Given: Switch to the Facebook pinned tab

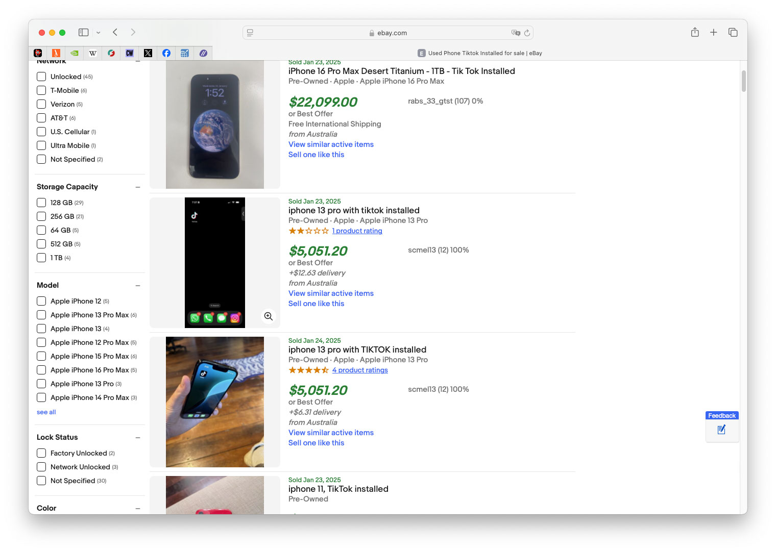Looking at the screenshot, I should [166, 53].
